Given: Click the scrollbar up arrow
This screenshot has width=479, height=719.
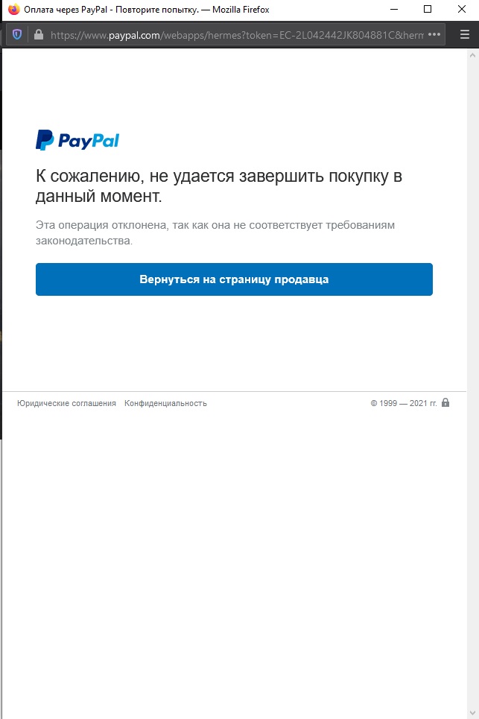Looking at the screenshot, I should click(x=472, y=55).
